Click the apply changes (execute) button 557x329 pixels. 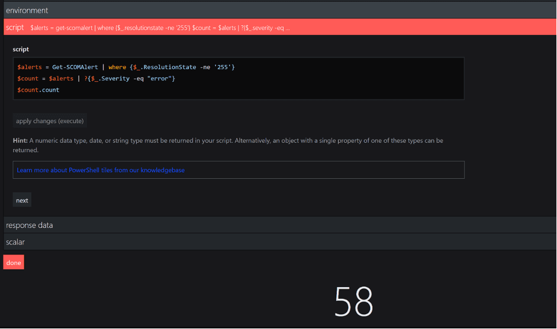(x=50, y=121)
